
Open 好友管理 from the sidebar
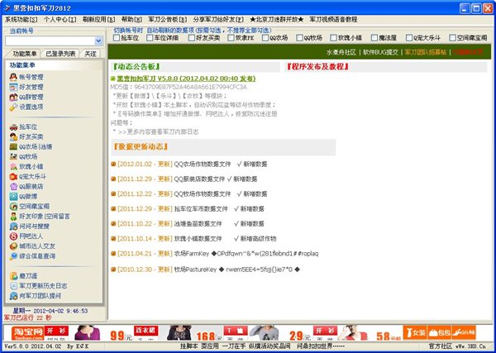coord(29,86)
